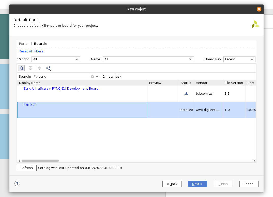Image resolution: width=273 pixels, height=197 pixels.
Task: Expand the search history dropdown arrow
Action: pyautogui.click(x=97, y=77)
